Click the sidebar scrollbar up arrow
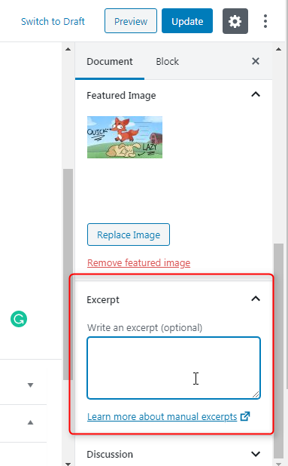The image size is (288, 466). point(278,49)
